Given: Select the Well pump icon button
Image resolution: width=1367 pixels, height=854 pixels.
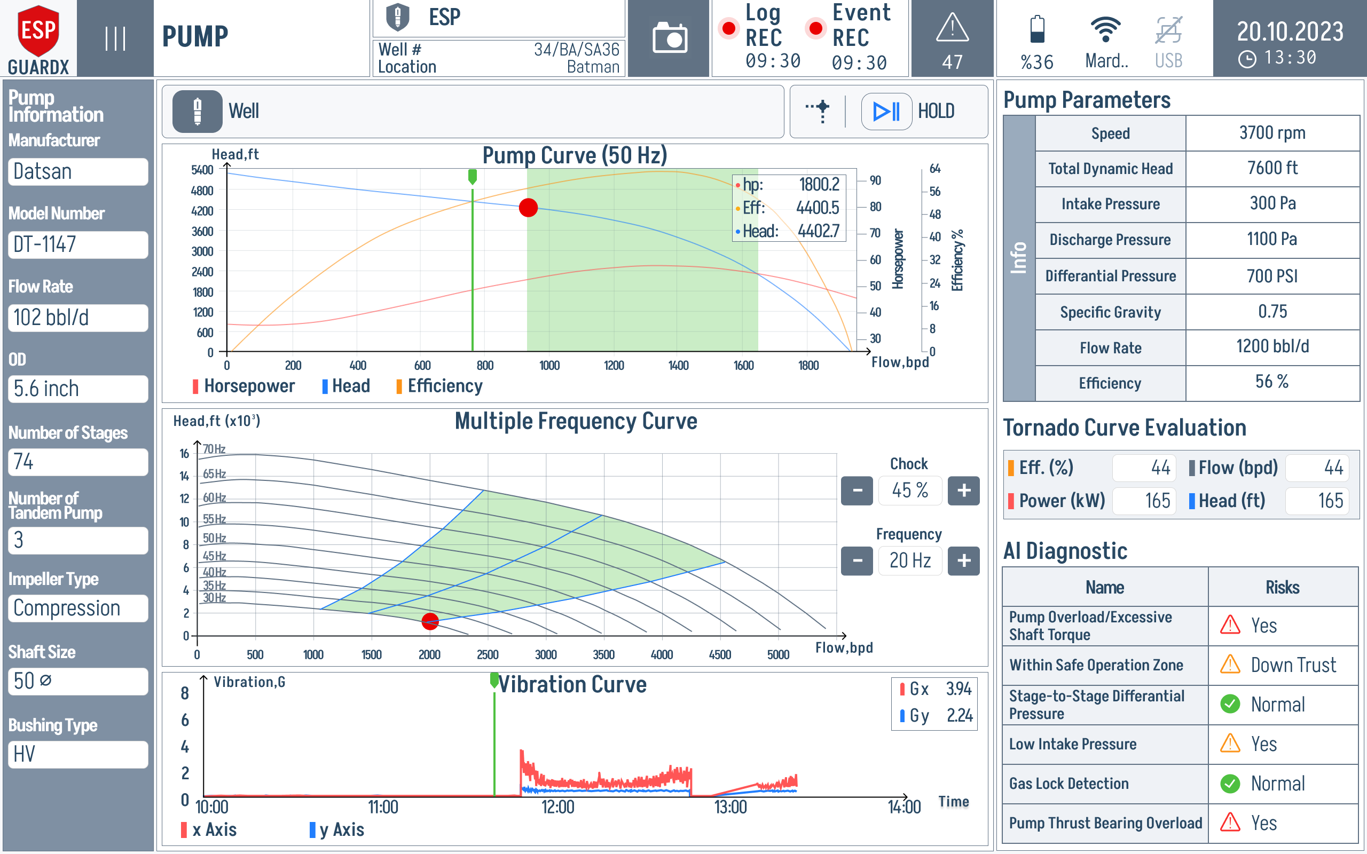Looking at the screenshot, I should (x=197, y=111).
